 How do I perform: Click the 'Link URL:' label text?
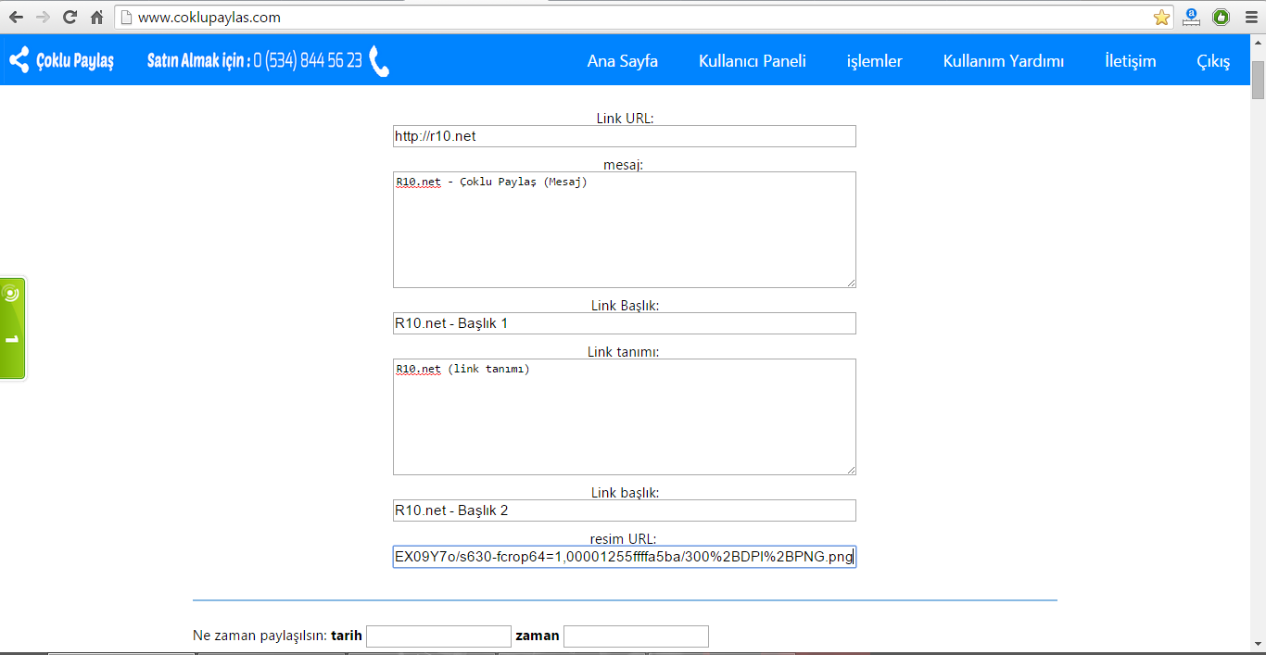coord(626,118)
